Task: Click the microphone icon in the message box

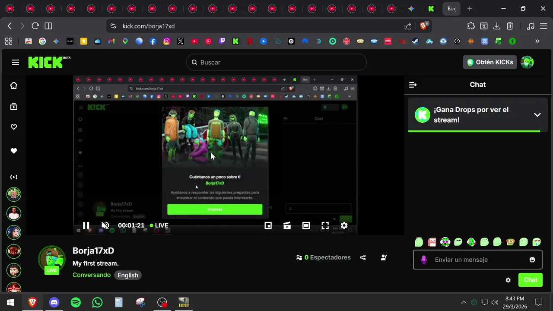Action: [x=424, y=260]
